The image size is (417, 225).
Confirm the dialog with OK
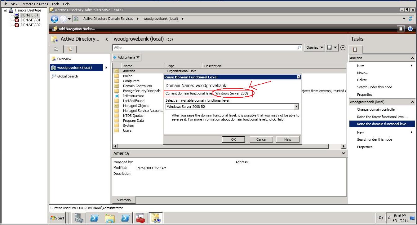(233, 139)
